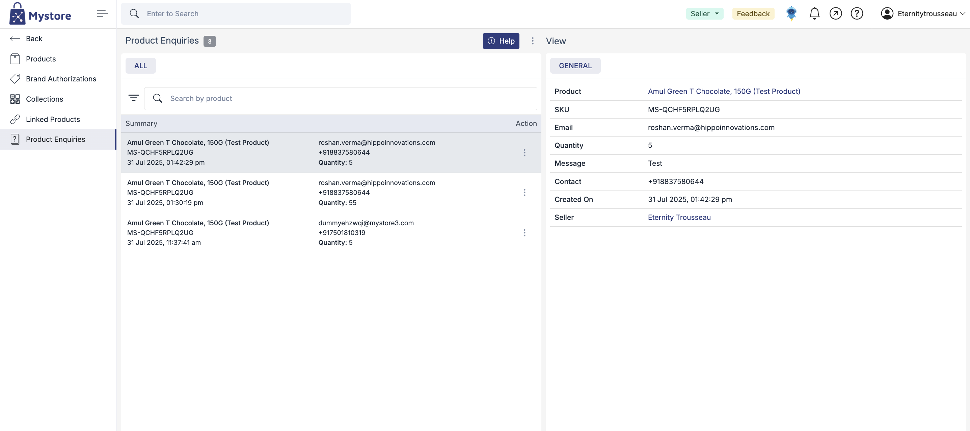Open the filter icon beside product search
This screenshot has width=970, height=431.
[134, 98]
